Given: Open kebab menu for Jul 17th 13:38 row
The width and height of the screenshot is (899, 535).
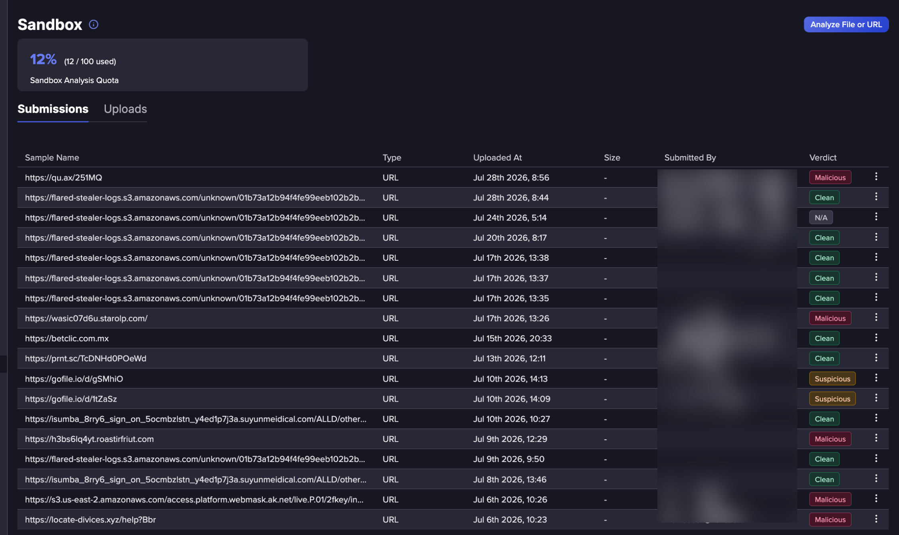Looking at the screenshot, I should pos(876,257).
